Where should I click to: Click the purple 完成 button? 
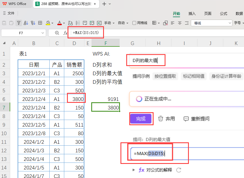pyautogui.click(x=141, y=119)
